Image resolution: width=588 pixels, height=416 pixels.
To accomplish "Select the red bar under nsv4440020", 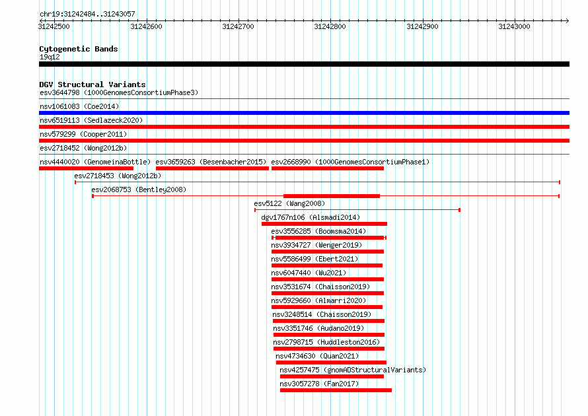I will 87,168.
